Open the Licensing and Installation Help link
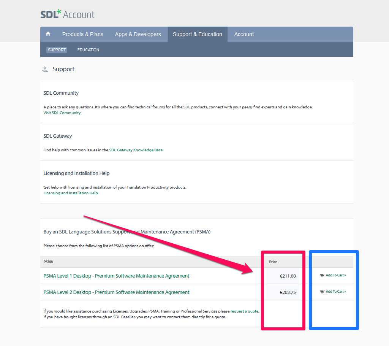 coord(70,193)
